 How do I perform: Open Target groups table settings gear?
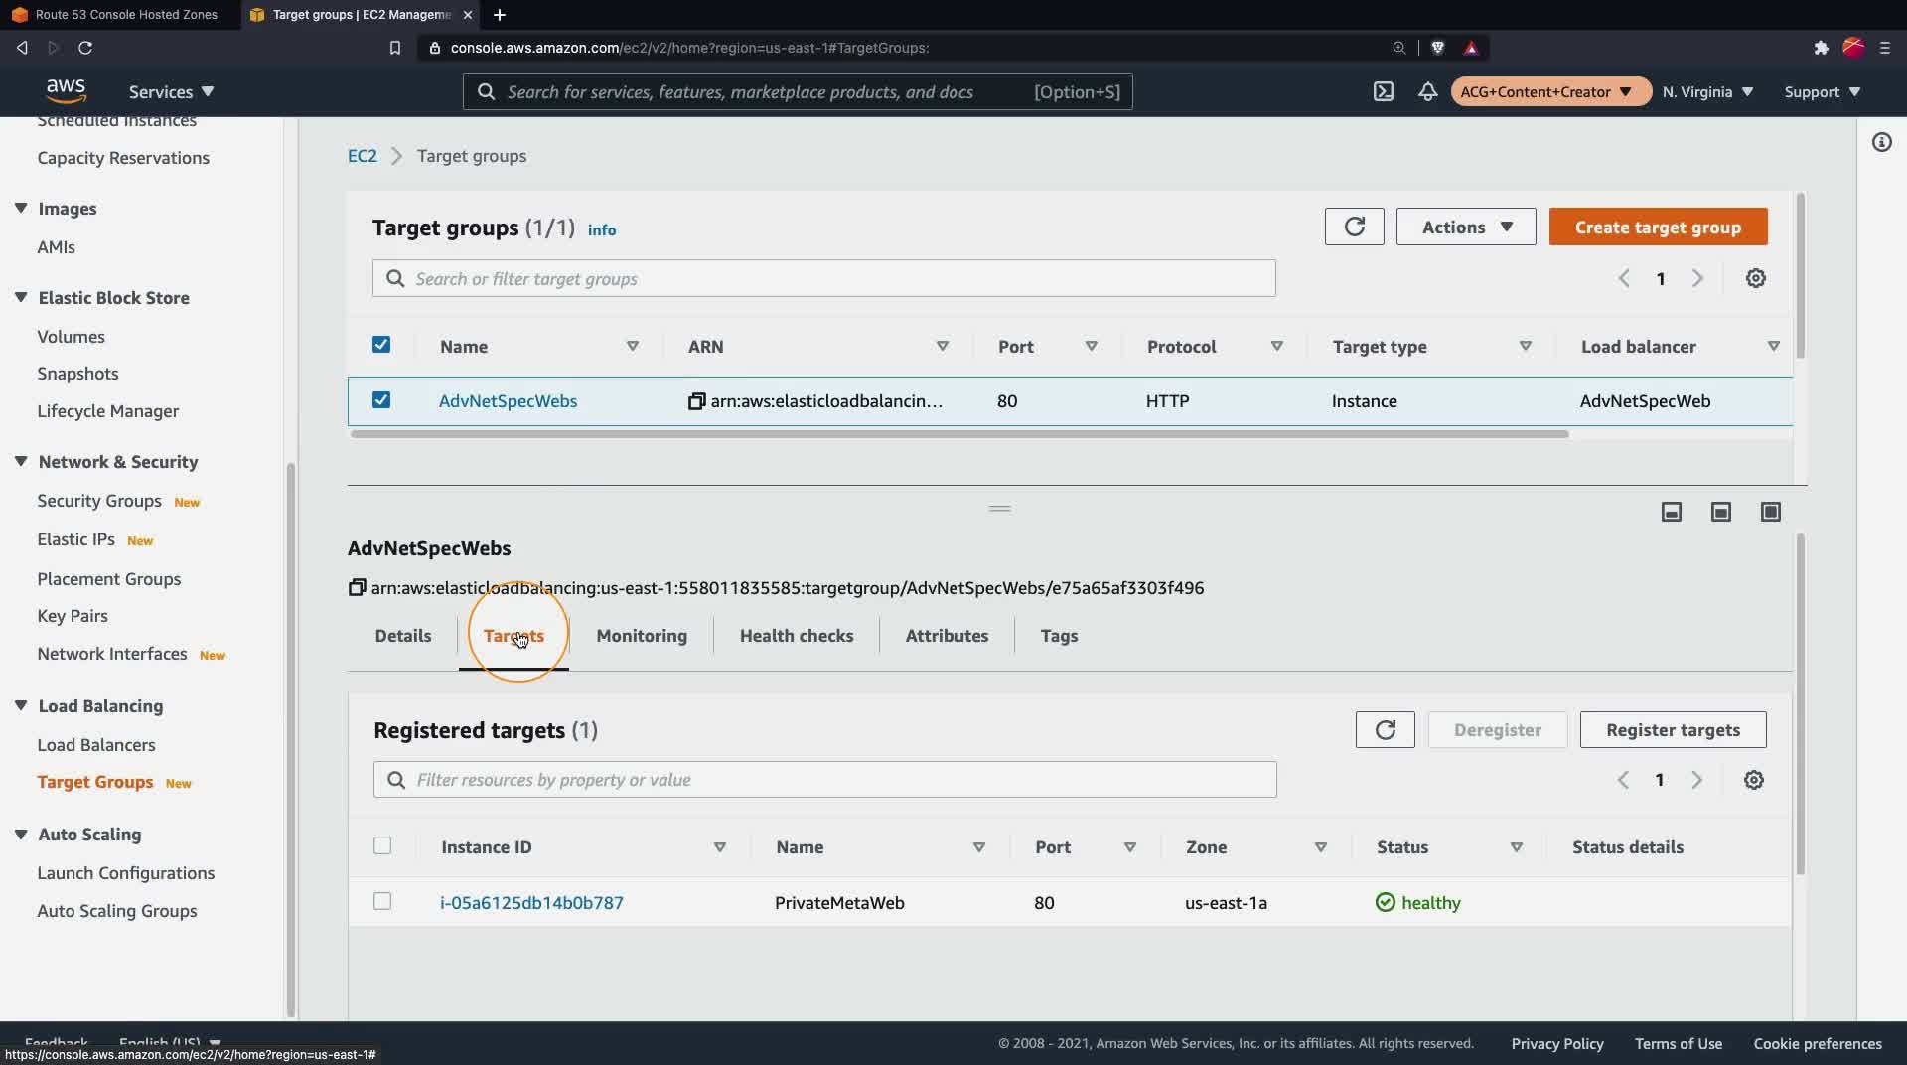point(1756,278)
